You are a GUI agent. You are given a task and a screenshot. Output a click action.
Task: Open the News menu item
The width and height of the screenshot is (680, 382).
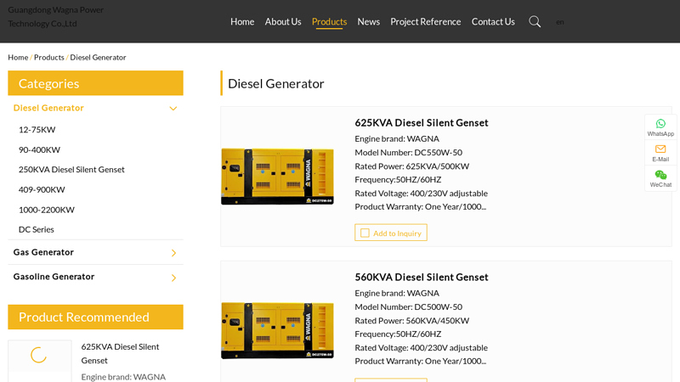(x=368, y=22)
